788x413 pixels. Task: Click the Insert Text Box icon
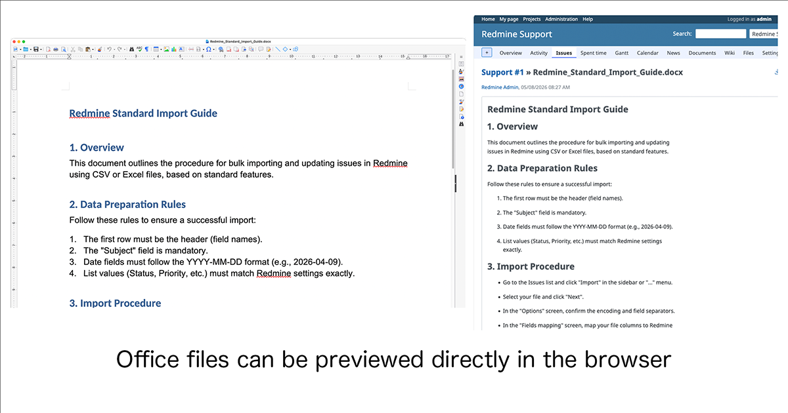coord(181,49)
